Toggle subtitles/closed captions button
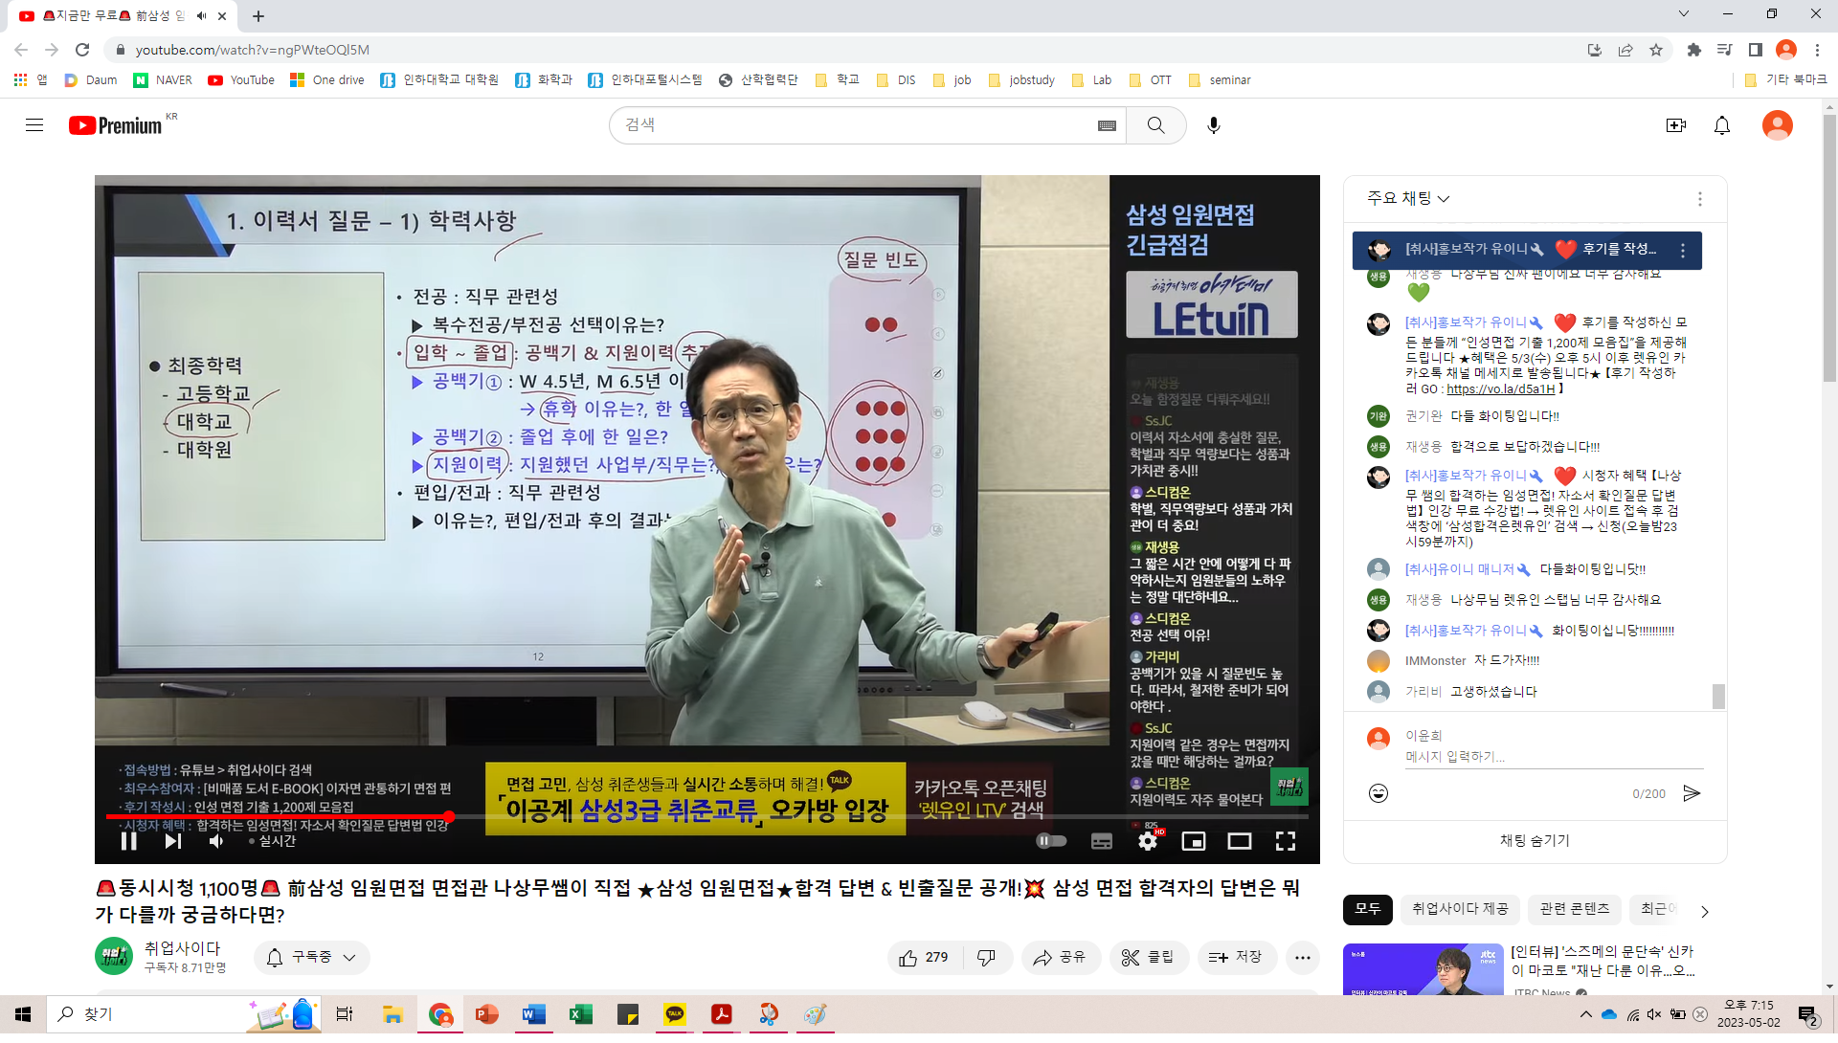This screenshot has height=1043, width=1838. (1102, 841)
